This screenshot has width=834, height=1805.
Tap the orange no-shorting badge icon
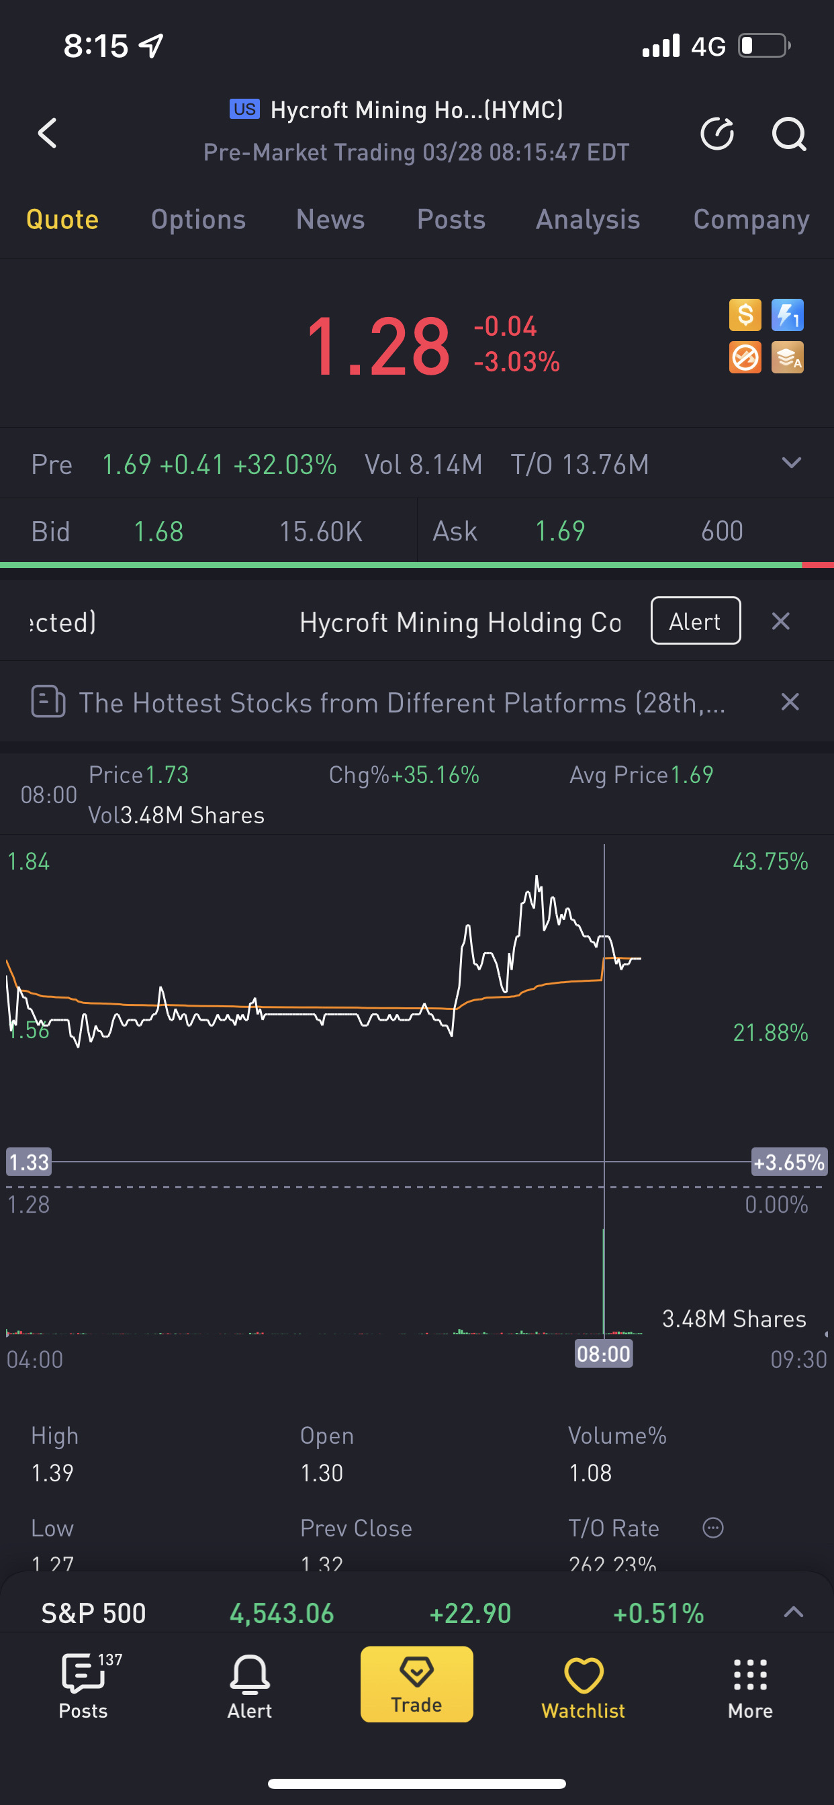744,358
